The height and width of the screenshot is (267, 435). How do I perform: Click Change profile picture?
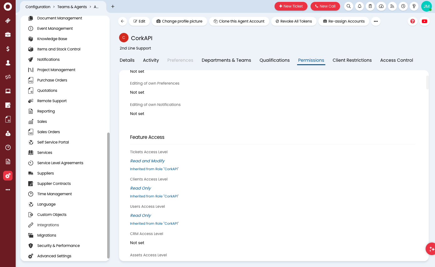click(179, 21)
